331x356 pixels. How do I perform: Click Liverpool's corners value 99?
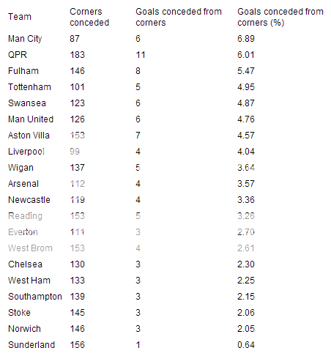click(75, 152)
